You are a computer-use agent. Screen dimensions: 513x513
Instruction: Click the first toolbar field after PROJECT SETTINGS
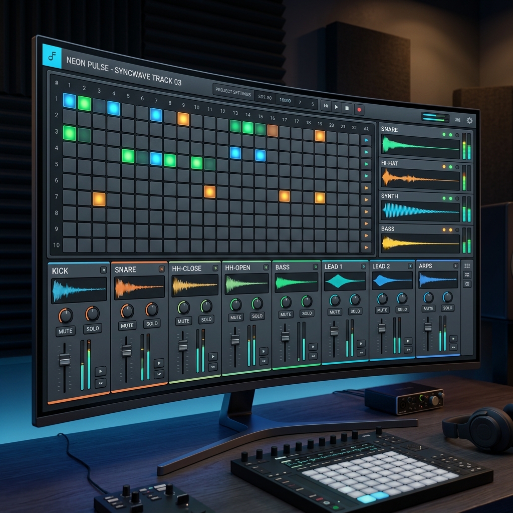pos(265,97)
